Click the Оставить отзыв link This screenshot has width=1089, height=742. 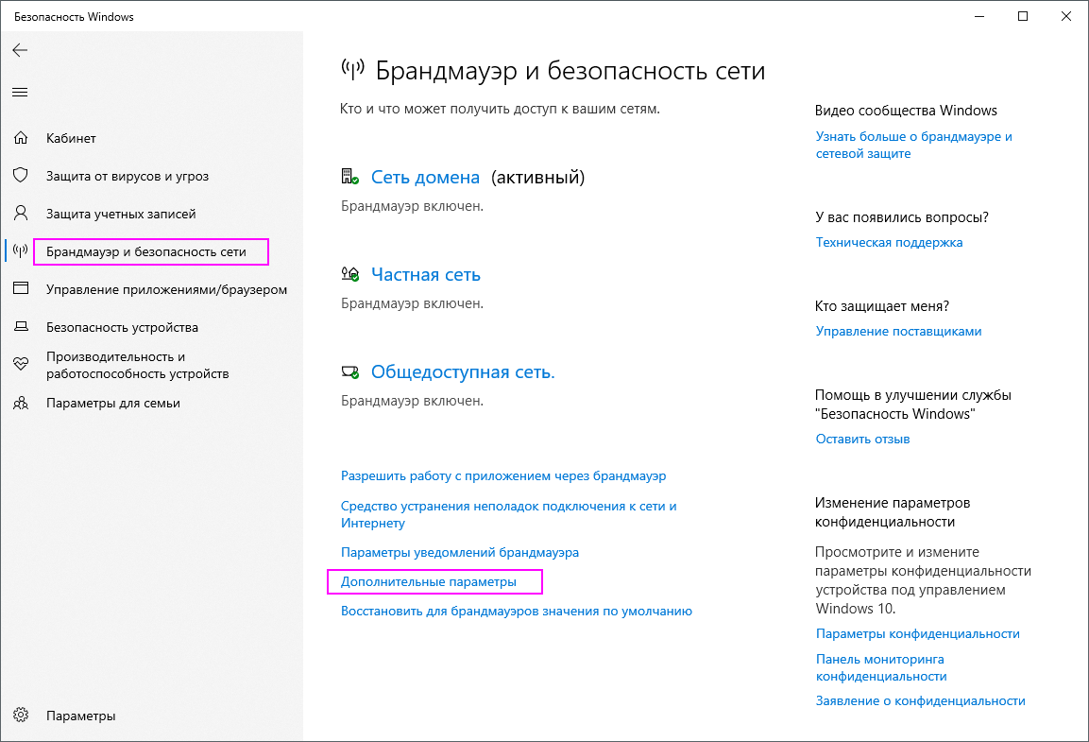(x=862, y=440)
